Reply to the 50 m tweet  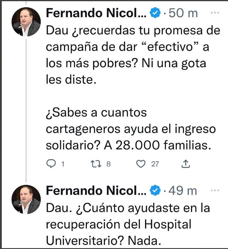pyautogui.click(x=51, y=164)
